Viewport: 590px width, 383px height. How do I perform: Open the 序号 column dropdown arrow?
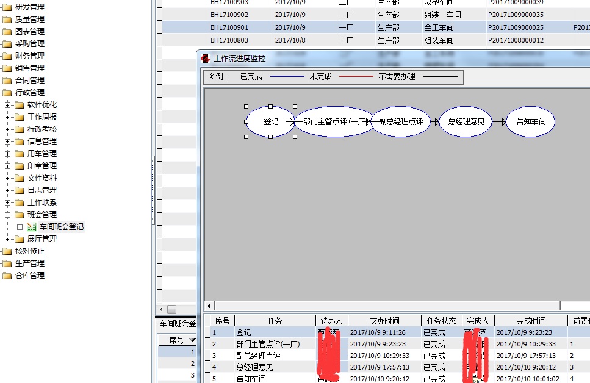tap(192, 340)
